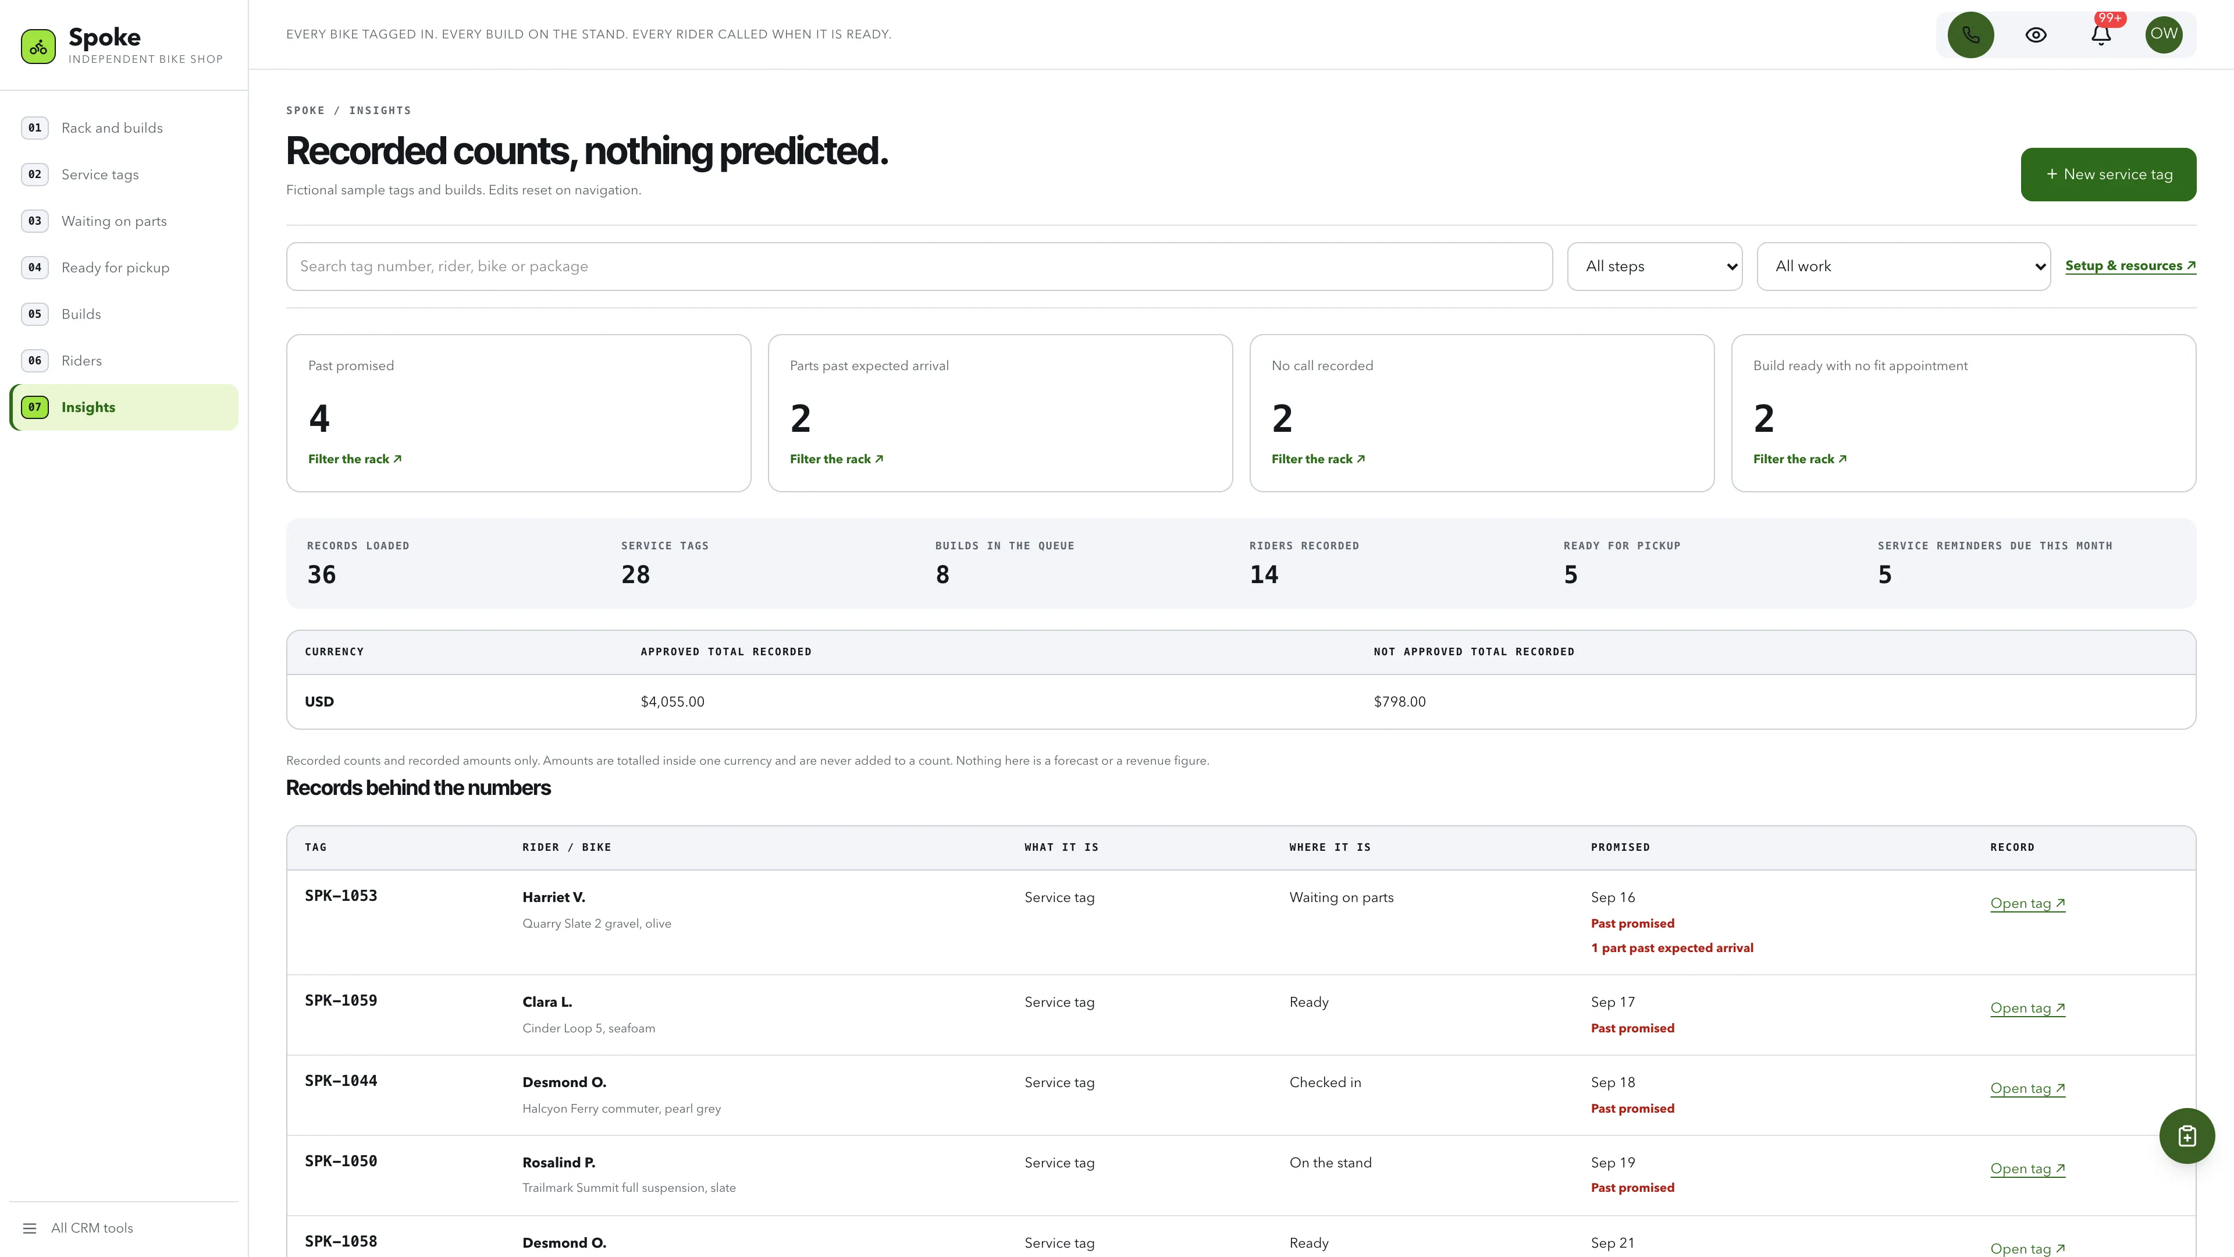Image resolution: width=2234 pixels, height=1257 pixels.
Task: Toggle the eye visibility icon in header
Action: click(2036, 35)
